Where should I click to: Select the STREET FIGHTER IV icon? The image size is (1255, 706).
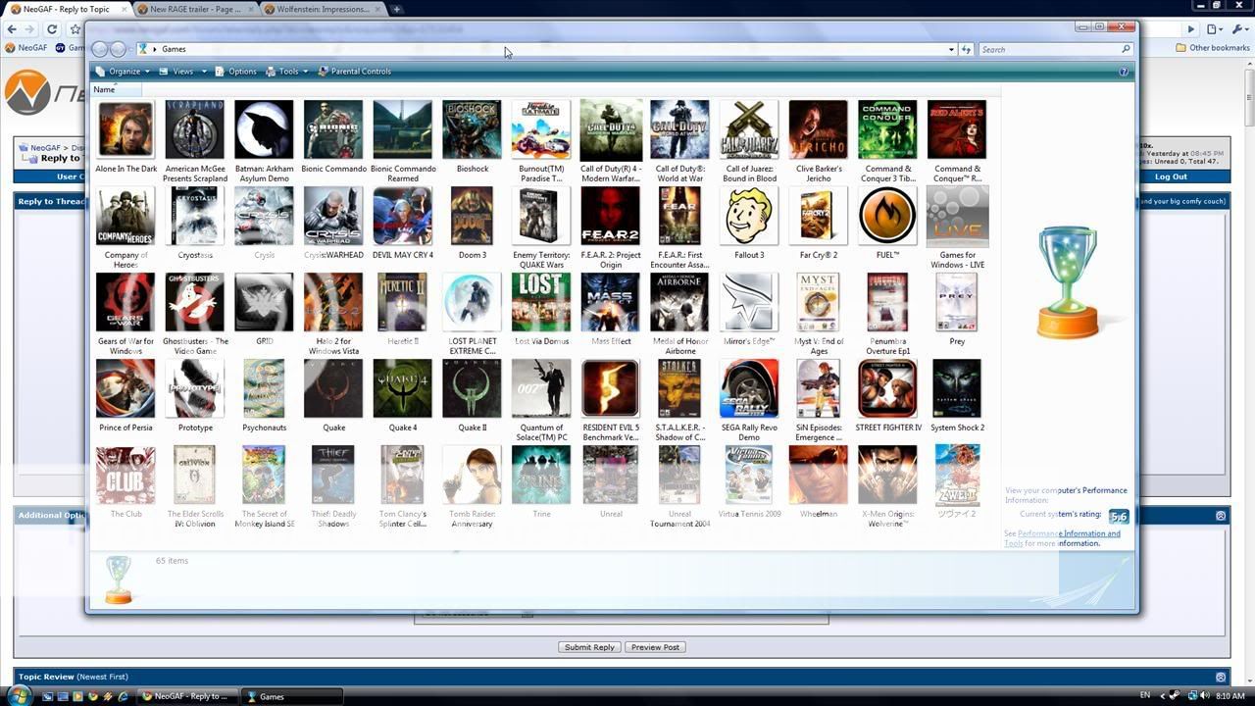[887, 389]
